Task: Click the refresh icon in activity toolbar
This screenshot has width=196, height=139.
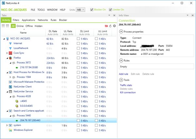Action: (x=110, y=26)
